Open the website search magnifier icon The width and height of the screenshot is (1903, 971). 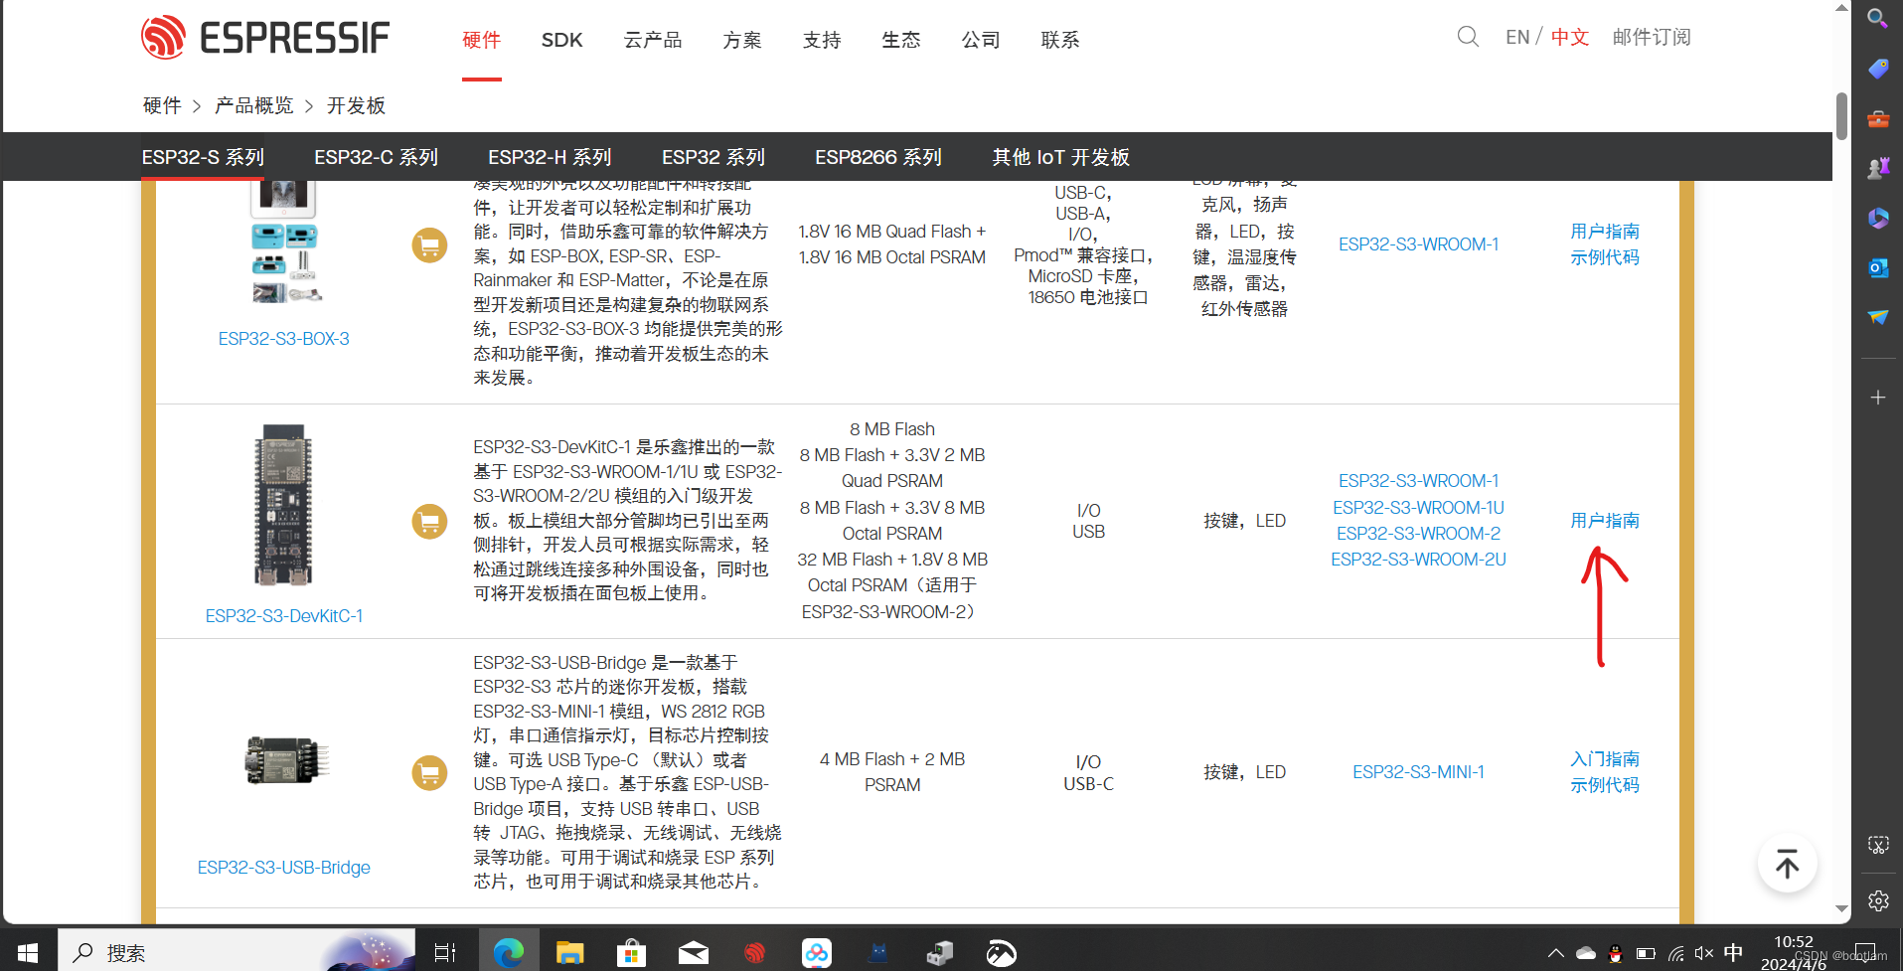click(1468, 38)
